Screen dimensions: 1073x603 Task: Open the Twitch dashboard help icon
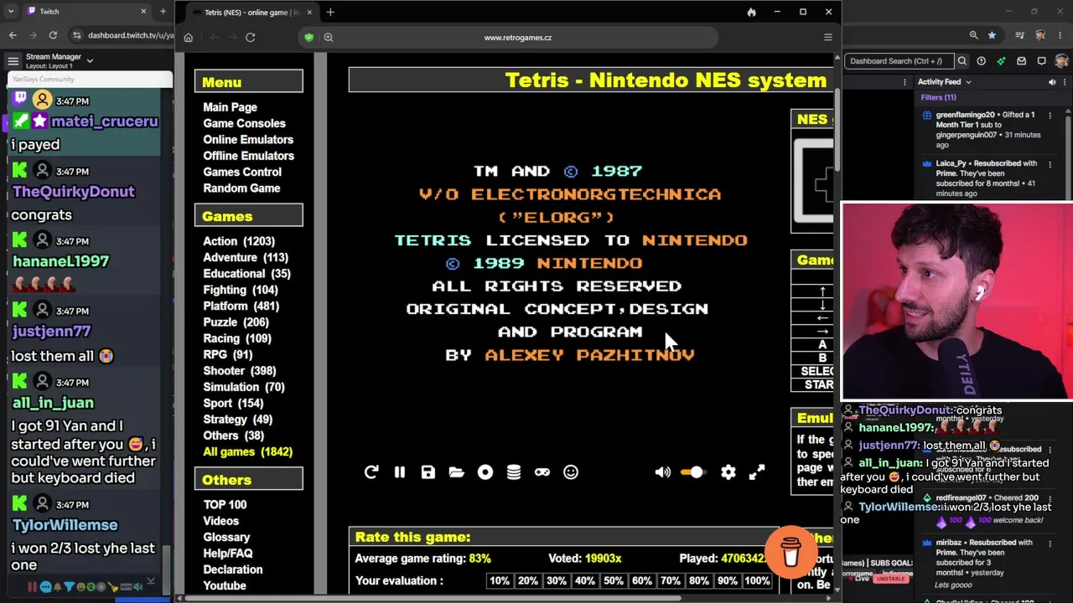pyautogui.click(x=981, y=61)
